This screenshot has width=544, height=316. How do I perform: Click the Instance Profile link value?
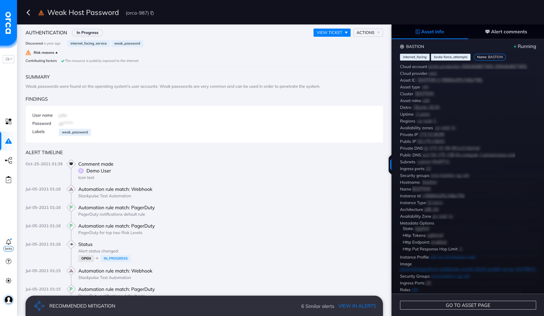(453, 257)
